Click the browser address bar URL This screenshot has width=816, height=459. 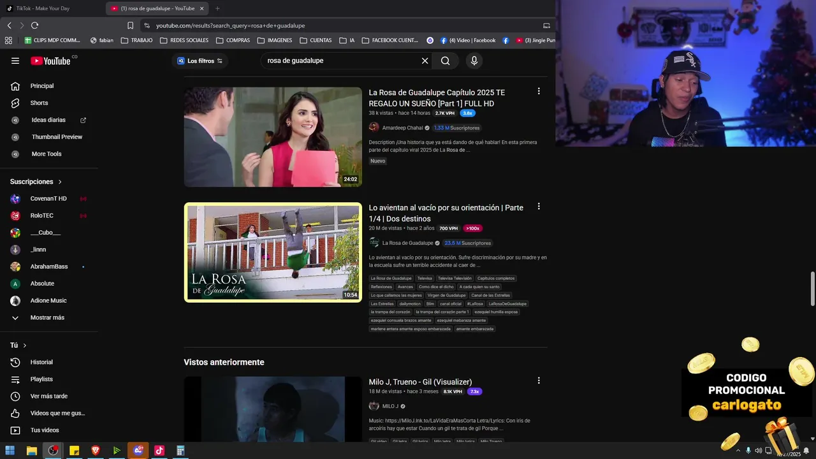231,25
